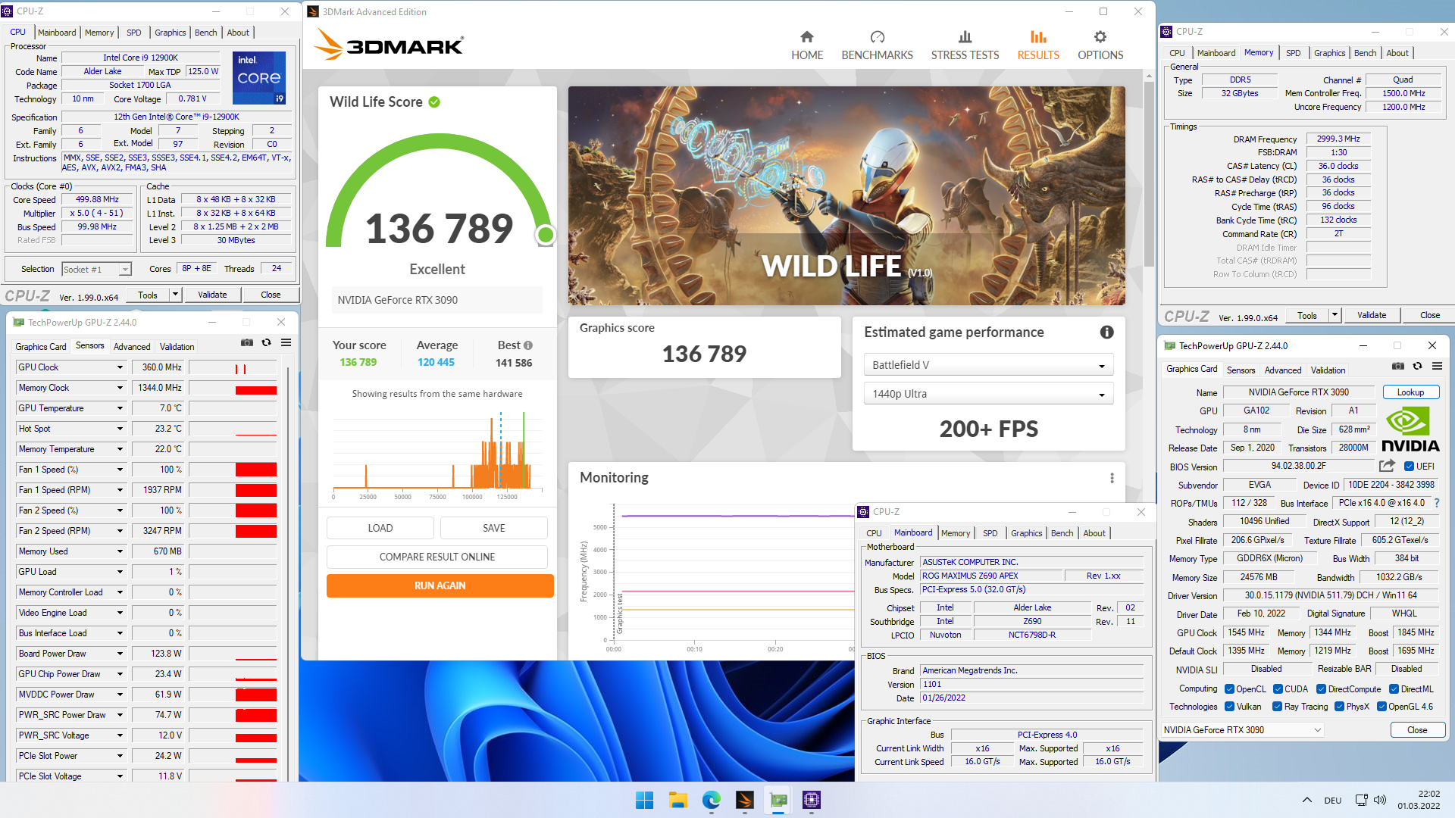This screenshot has width=1455, height=818.
Task: Open 3DMark RESULTS section
Action: 1038,45
